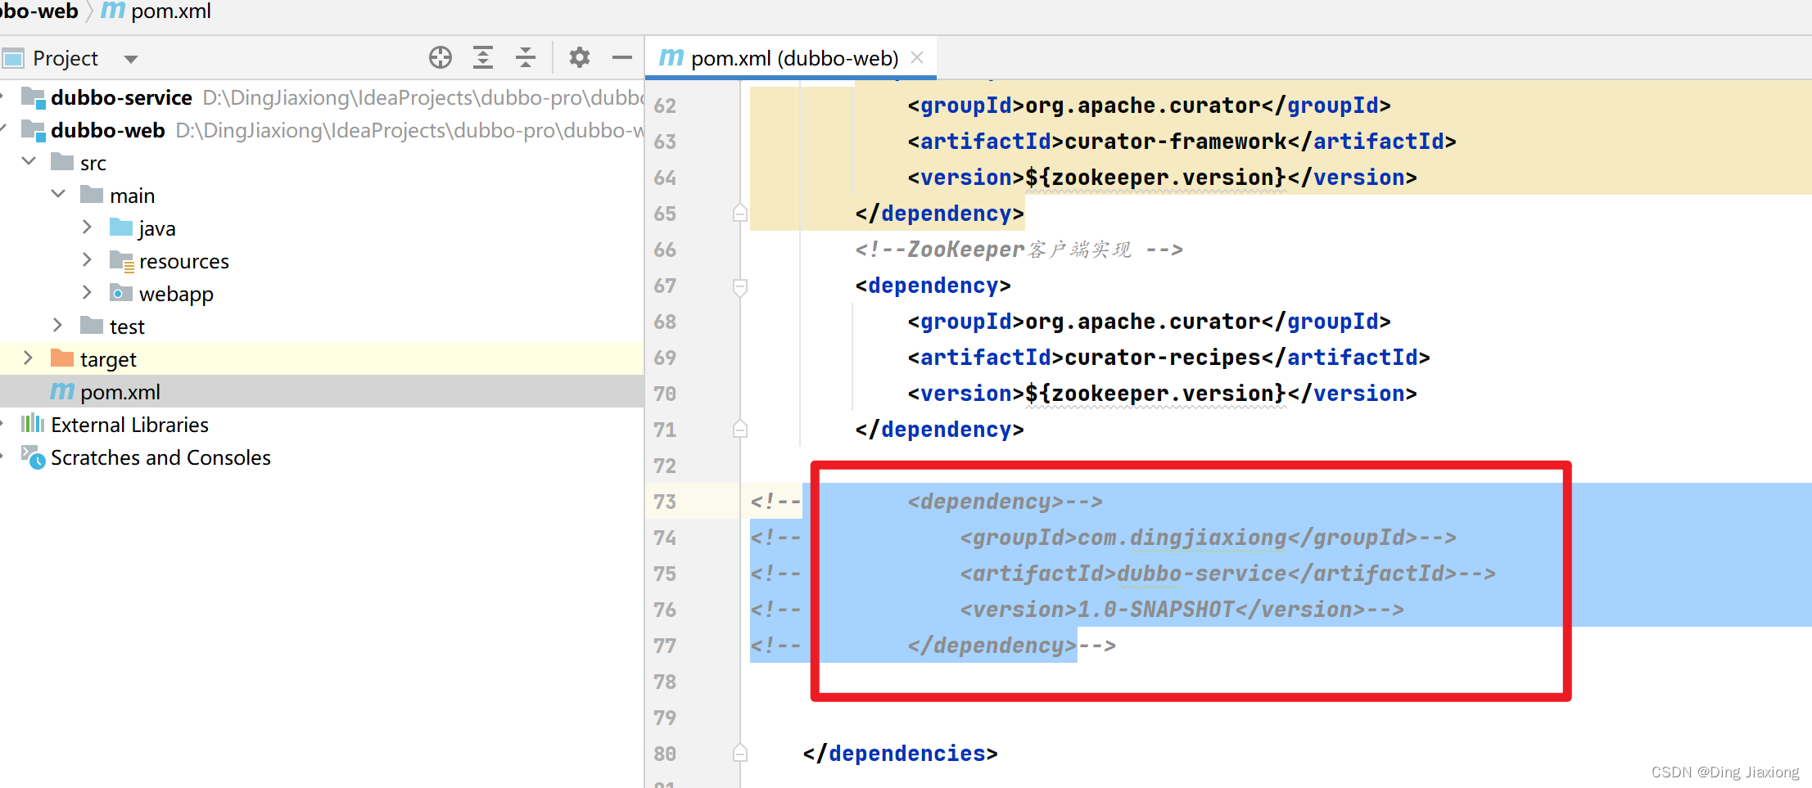Select the pom.xml (dubbo-web) editor tab
1812x788 pixels.
pyautogui.click(x=792, y=58)
